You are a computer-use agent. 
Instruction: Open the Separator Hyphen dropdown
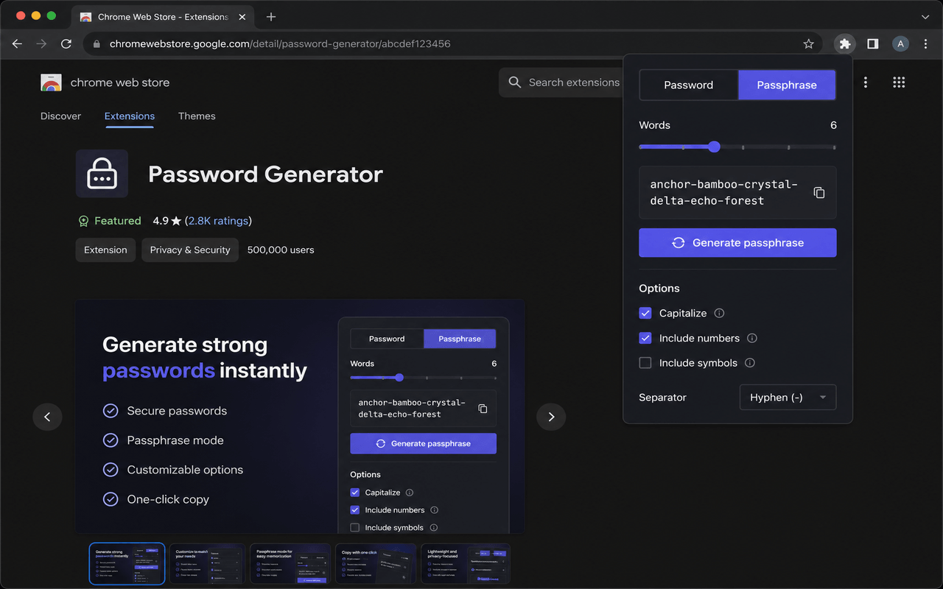788,398
